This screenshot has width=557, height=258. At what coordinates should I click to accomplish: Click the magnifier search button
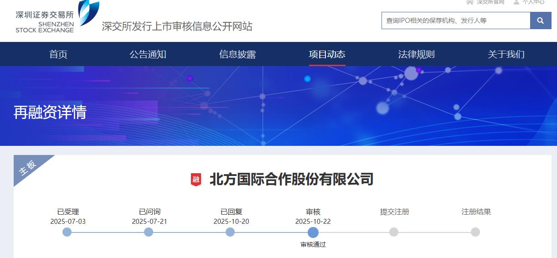541,21
